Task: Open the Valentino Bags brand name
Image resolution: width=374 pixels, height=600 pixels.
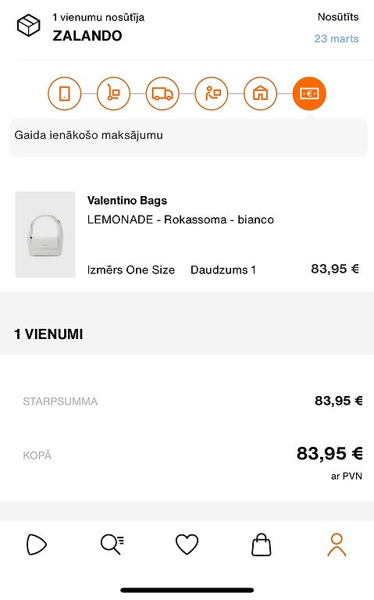Action: pyautogui.click(x=127, y=201)
